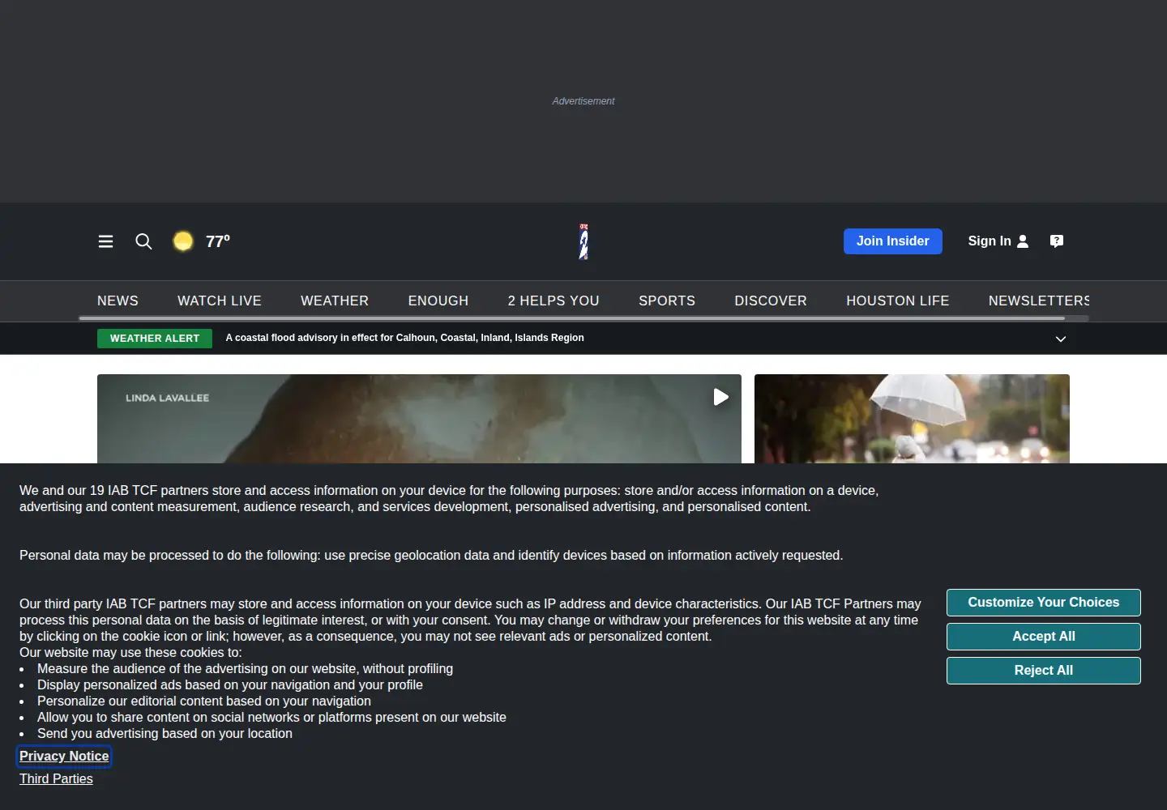Screen dimensions: 1167x810
Task: Open the umbrella rain story thumbnail
Action: (912, 419)
